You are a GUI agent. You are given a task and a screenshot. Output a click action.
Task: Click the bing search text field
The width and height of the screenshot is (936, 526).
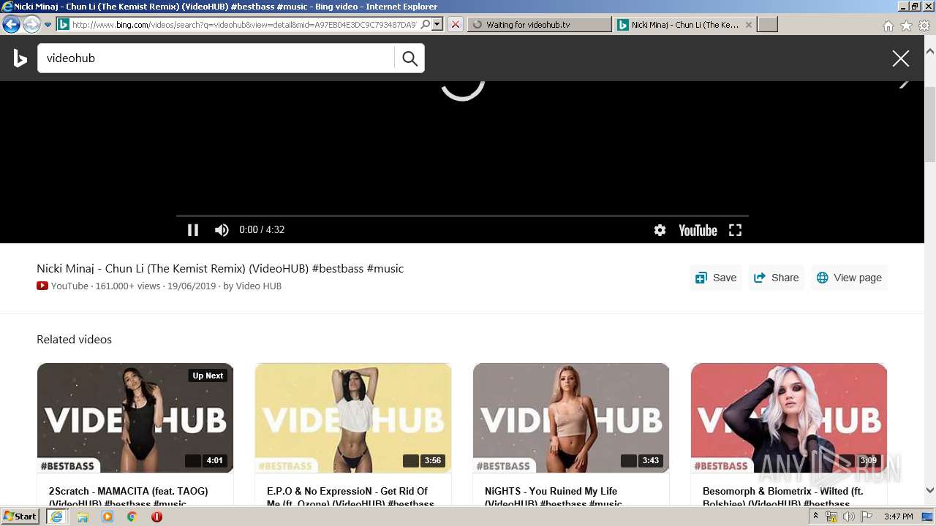216,58
